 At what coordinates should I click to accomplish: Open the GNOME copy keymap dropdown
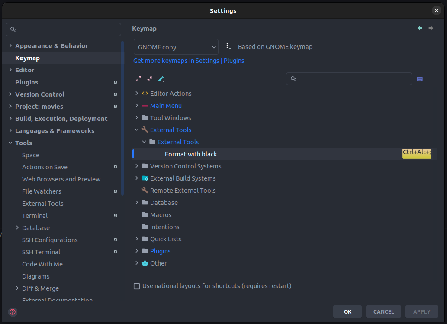pos(176,47)
